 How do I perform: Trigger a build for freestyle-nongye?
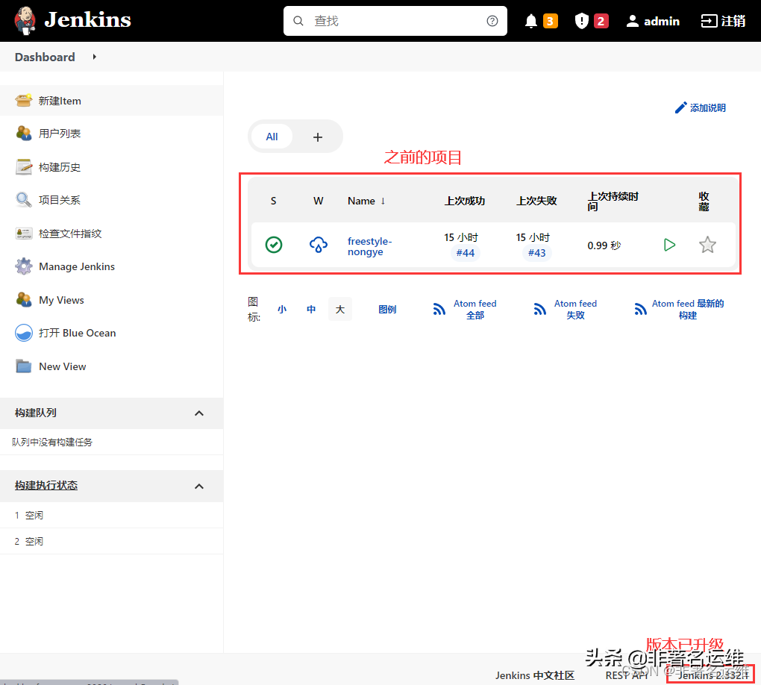pos(669,244)
